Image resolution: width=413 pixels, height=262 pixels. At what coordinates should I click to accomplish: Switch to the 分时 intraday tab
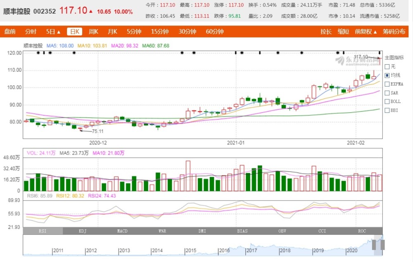(31, 32)
